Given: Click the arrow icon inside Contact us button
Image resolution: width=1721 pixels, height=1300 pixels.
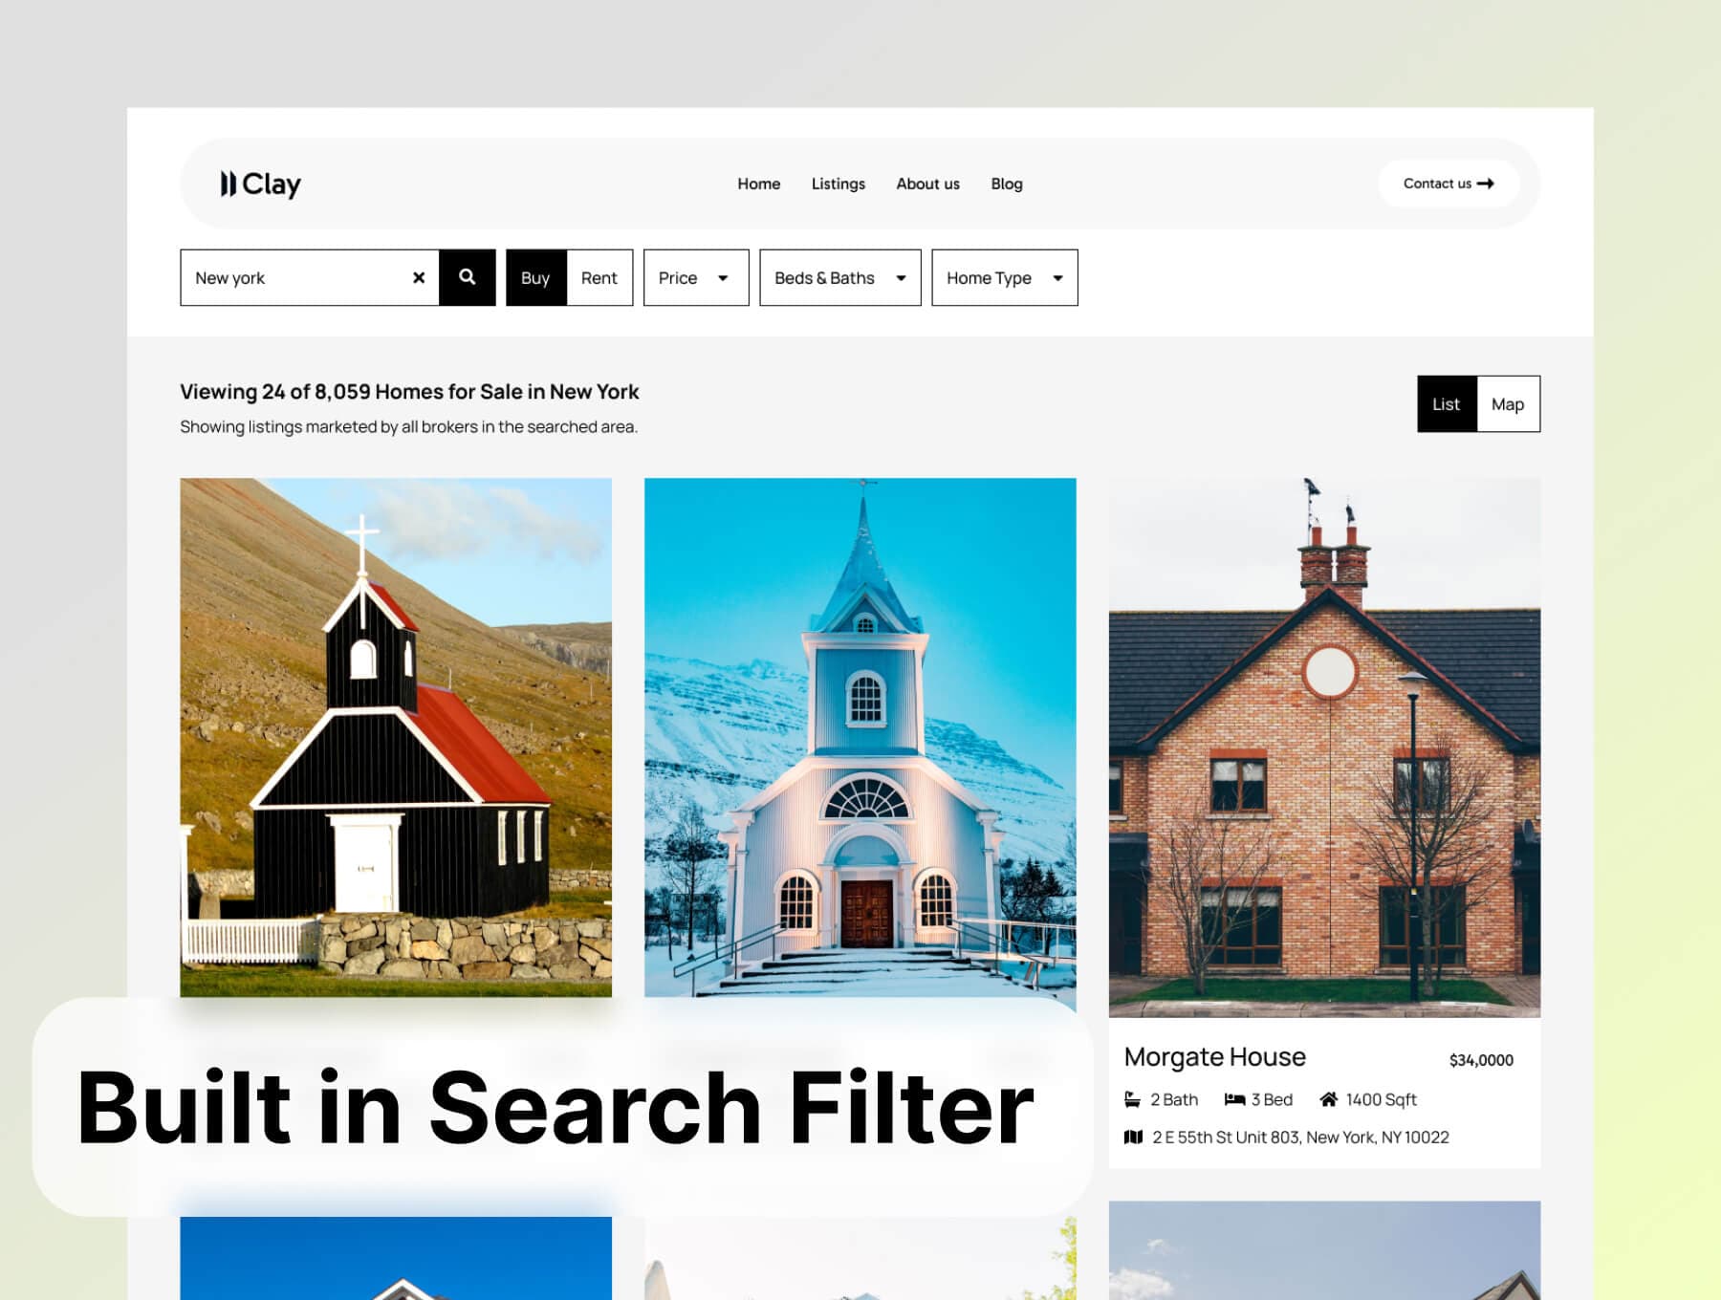Looking at the screenshot, I should click(1488, 184).
